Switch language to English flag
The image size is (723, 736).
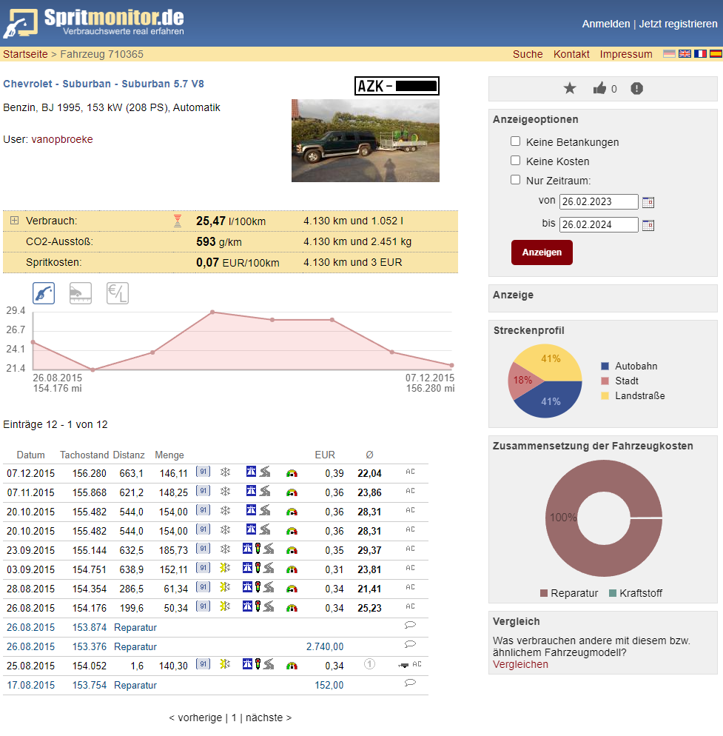pos(685,54)
